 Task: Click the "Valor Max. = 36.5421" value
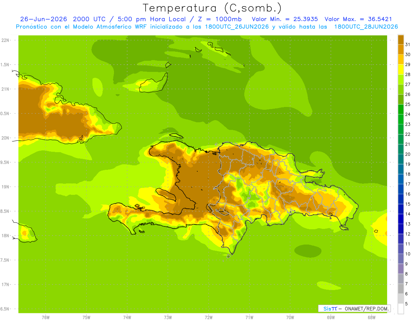[358, 19]
